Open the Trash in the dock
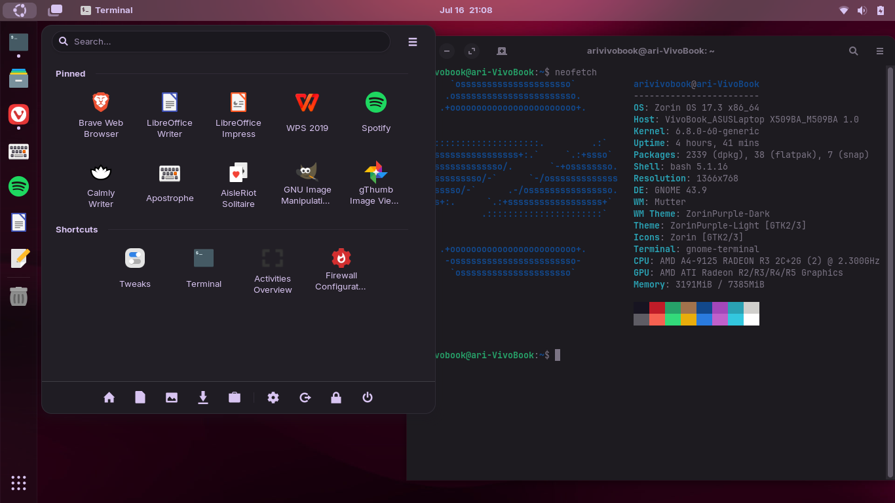The width and height of the screenshot is (895, 503). (x=18, y=297)
